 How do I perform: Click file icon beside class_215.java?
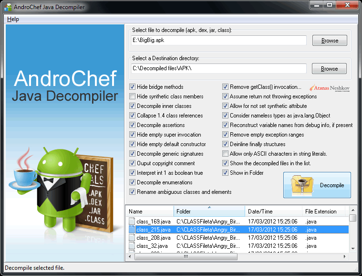tap(132, 230)
